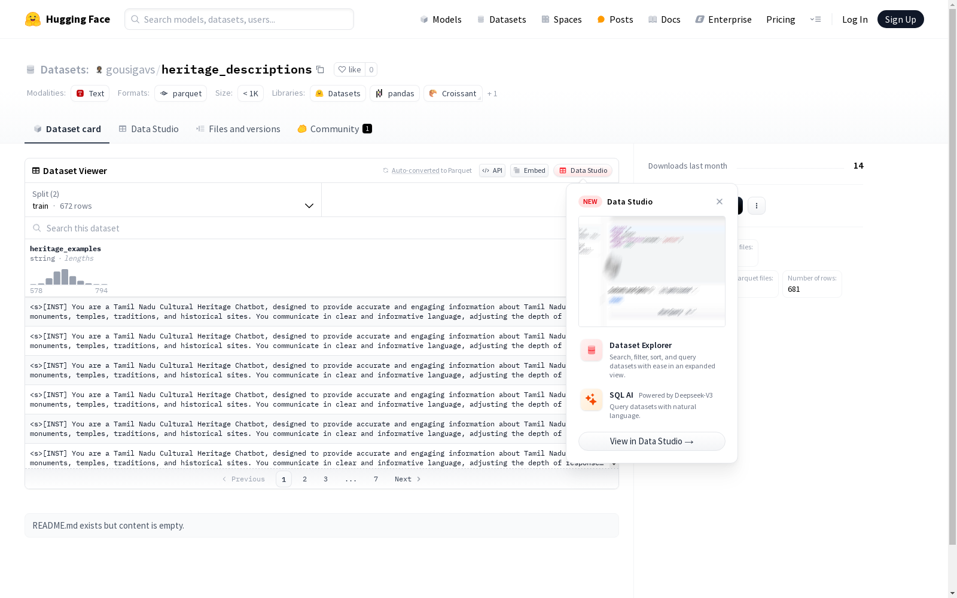Click the README.md exists but content is empty notice
Image resolution: width=957 pixels, height=598 pixels.
tap(322, 525)
